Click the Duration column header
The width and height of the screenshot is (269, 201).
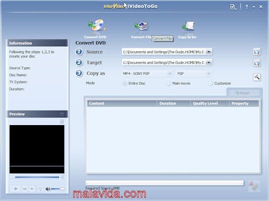click(x=174, y=104)
